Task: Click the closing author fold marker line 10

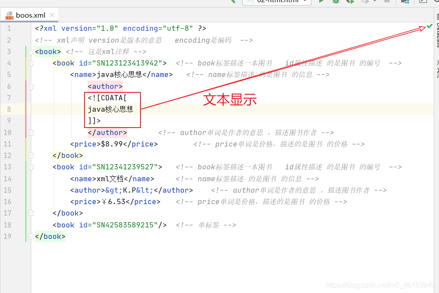Action: click(31, 133)
